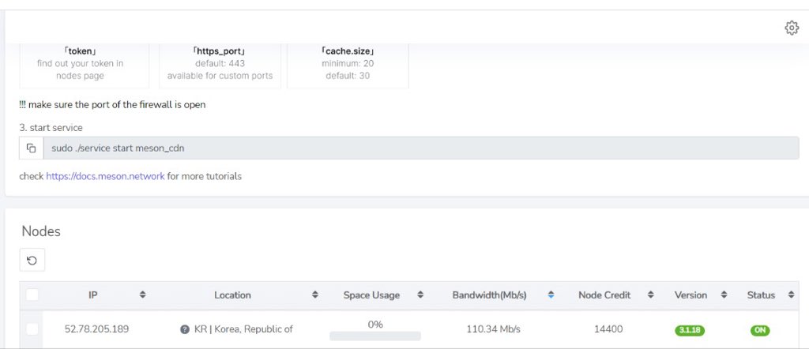This screenshot has height=349, width=809.
Task: Sort nodes by Status column arrows
Action: pos(791,295)
